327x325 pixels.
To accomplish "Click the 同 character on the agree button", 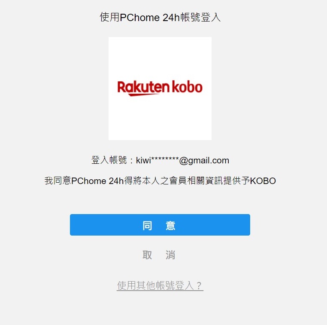I will (x=147, y=226).
